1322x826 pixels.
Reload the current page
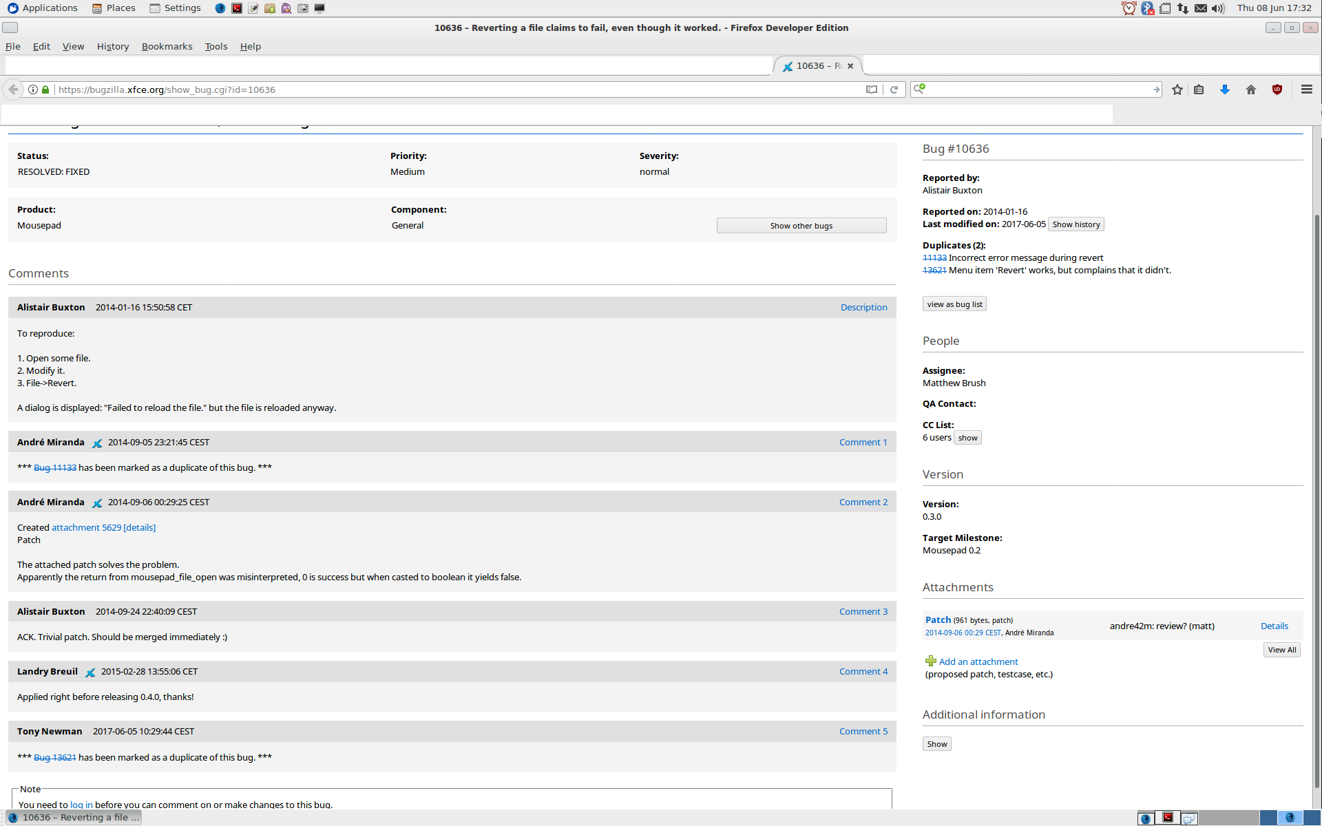(x=894, y=89)
